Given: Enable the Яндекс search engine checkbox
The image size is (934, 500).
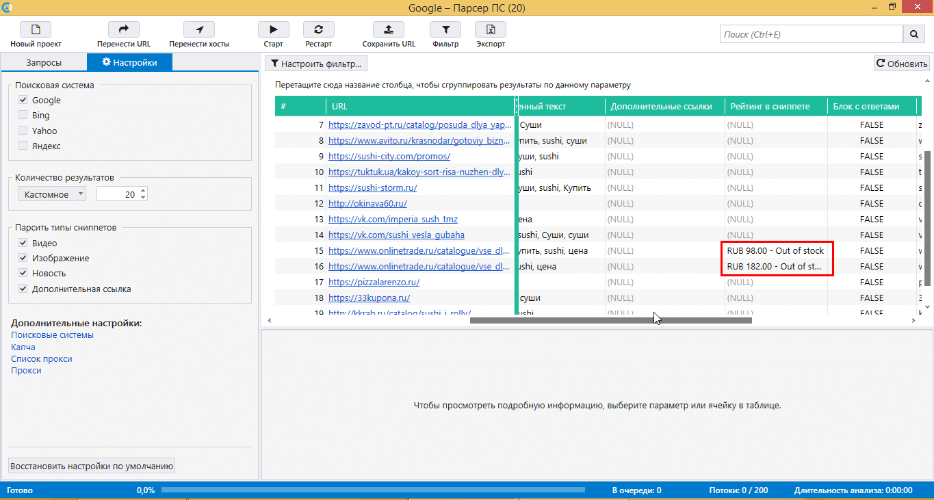Looking at the screenshot, I should (23, 146).
